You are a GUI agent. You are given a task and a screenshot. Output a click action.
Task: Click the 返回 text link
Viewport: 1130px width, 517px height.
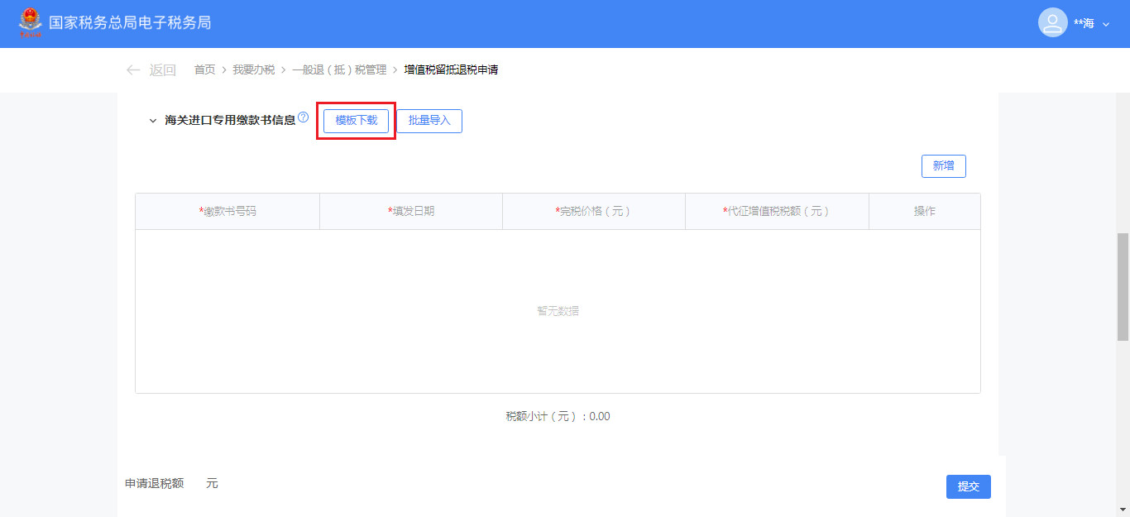pos(162,70)
